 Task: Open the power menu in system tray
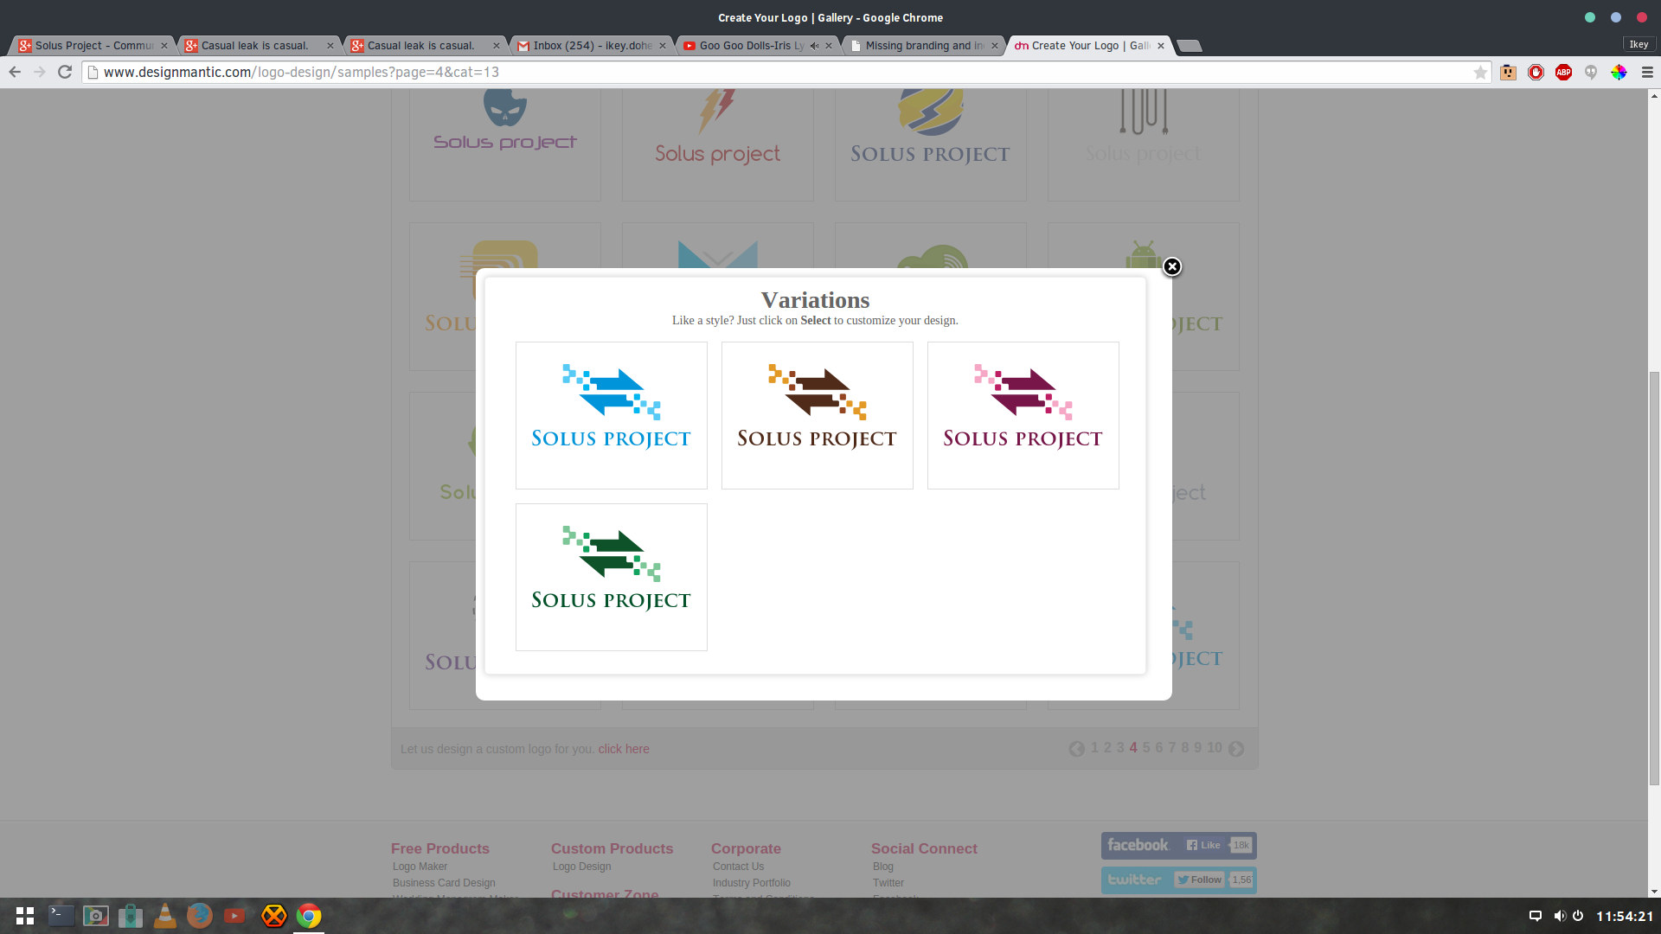[x=1578, y=916]
